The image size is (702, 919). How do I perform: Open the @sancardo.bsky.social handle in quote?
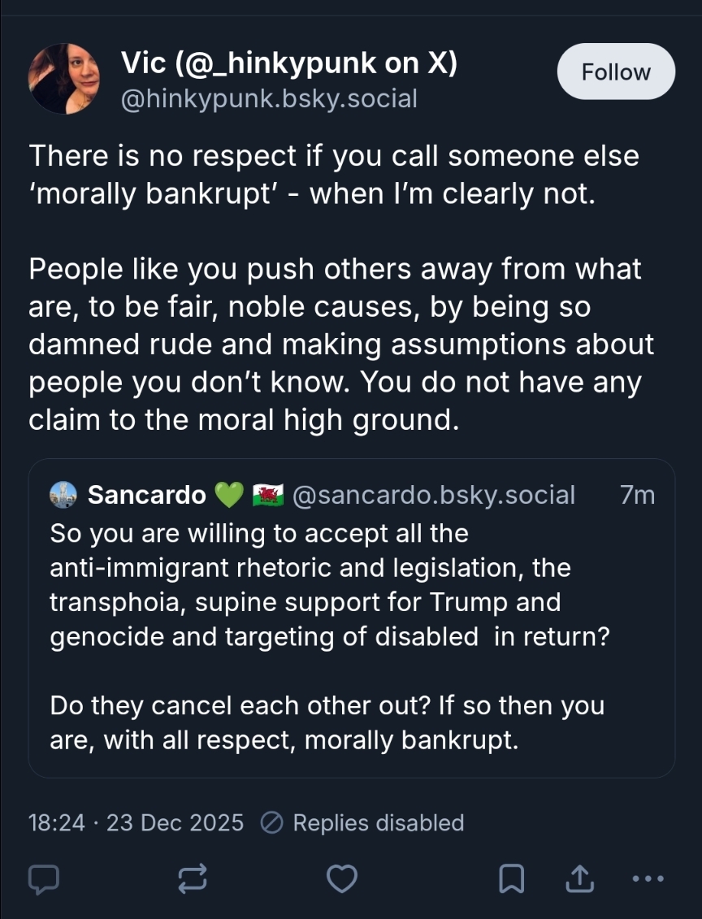(x=433, y=494)
